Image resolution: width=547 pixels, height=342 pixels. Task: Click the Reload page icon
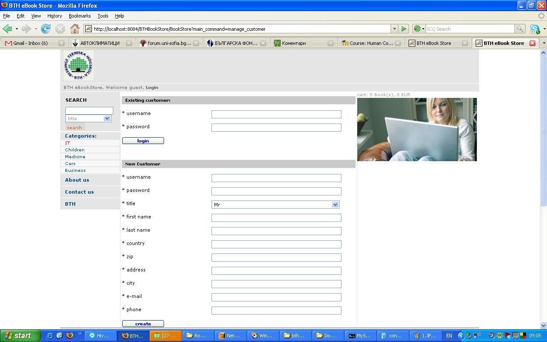45,29
